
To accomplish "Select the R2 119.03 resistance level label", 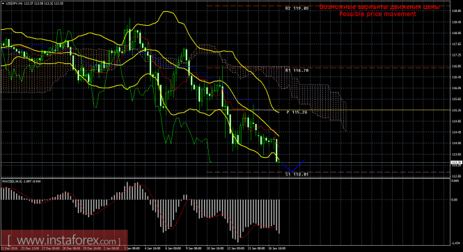I will 297,8.
